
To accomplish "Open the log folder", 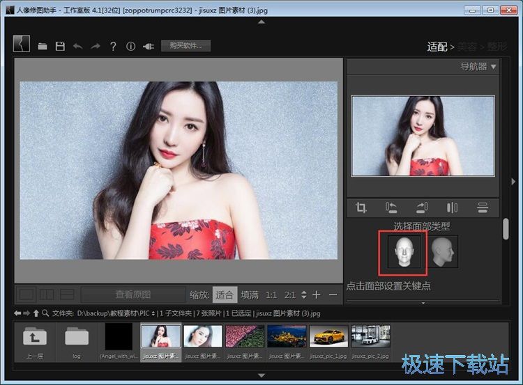I will (x=77, y=342).
